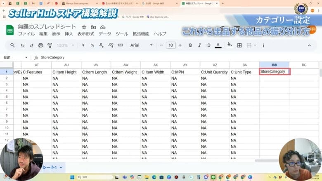Image resolution: width=322 pixels, height=181 pixels.
Task: Open the 挿入 menu
Action: click(69, 34)
